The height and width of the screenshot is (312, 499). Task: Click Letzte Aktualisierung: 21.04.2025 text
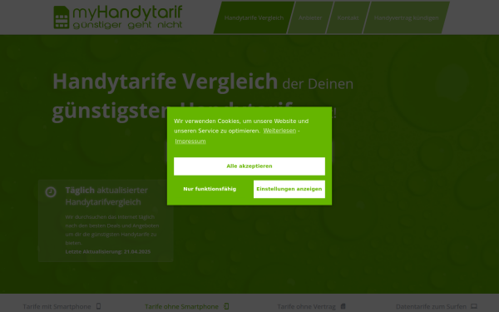pos(108,251)
